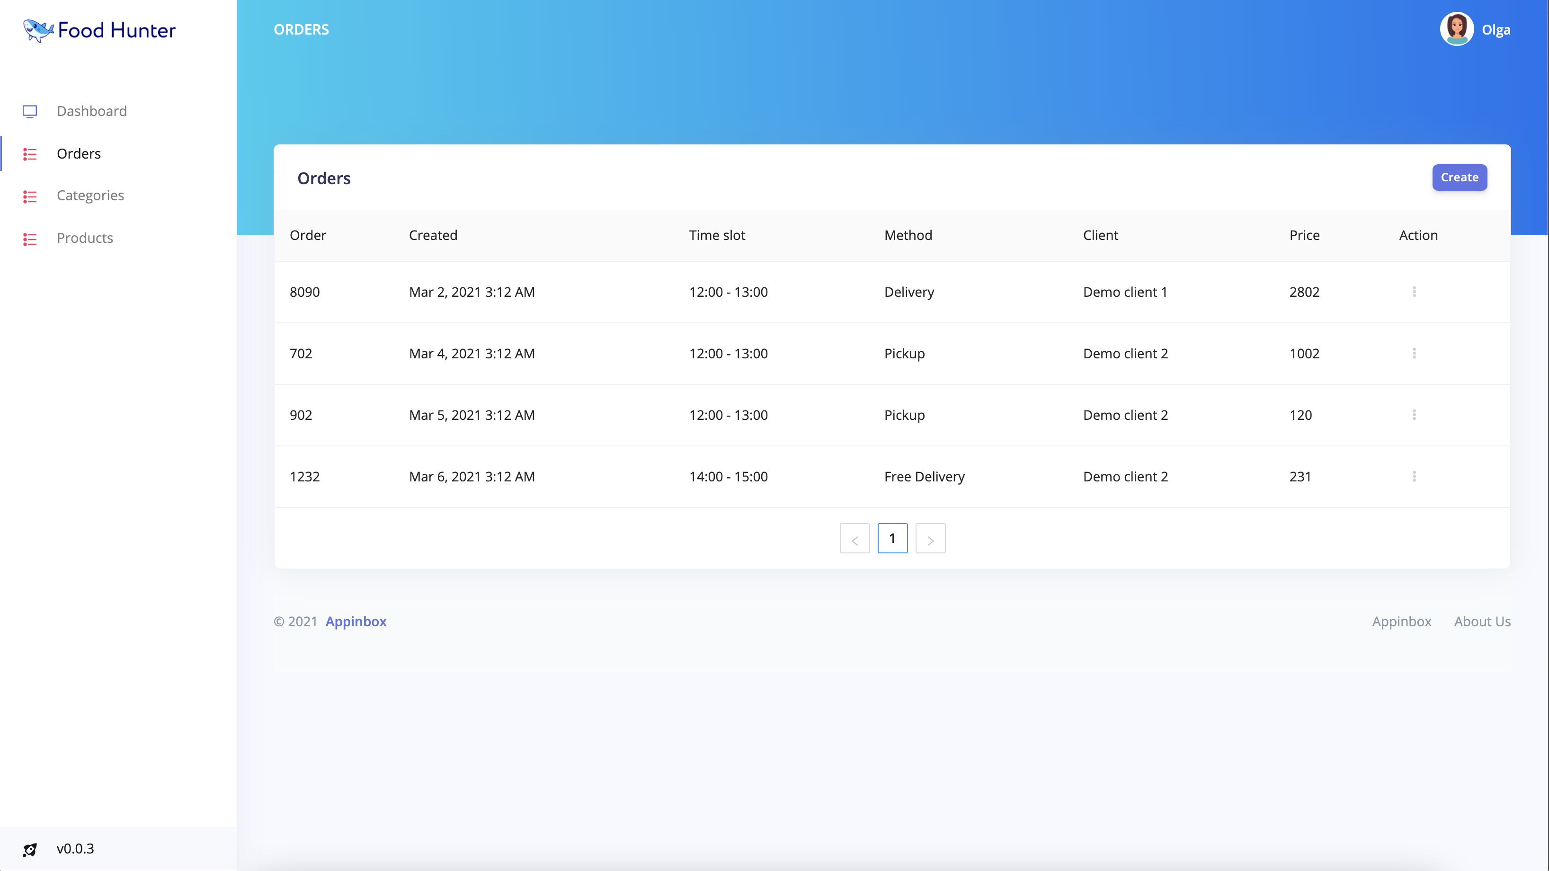Open actions menu for order 1232
The height and width of the screenshot is (871, 1549).
click(x=1414, y=476)
